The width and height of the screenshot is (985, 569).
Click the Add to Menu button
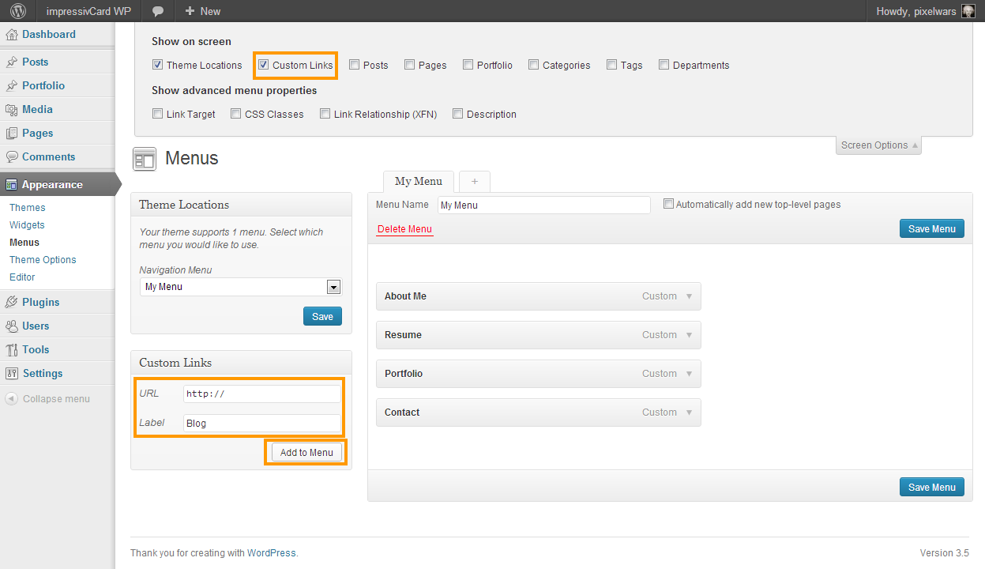point(306,453)
